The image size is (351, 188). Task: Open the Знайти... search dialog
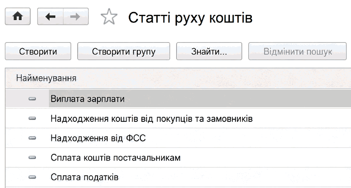(x=209, y=52)
